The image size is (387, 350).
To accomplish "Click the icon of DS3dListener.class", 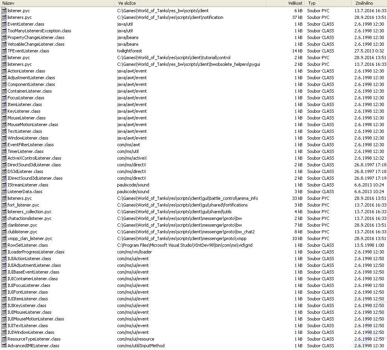I will coord(4,171).
